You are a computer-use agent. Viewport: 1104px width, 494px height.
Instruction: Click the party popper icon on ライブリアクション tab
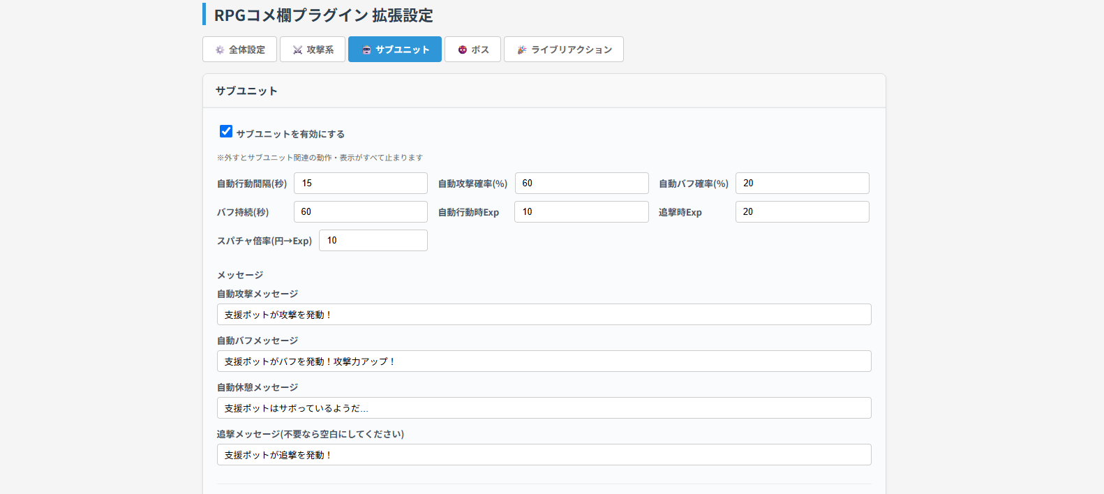click(521, 50)
